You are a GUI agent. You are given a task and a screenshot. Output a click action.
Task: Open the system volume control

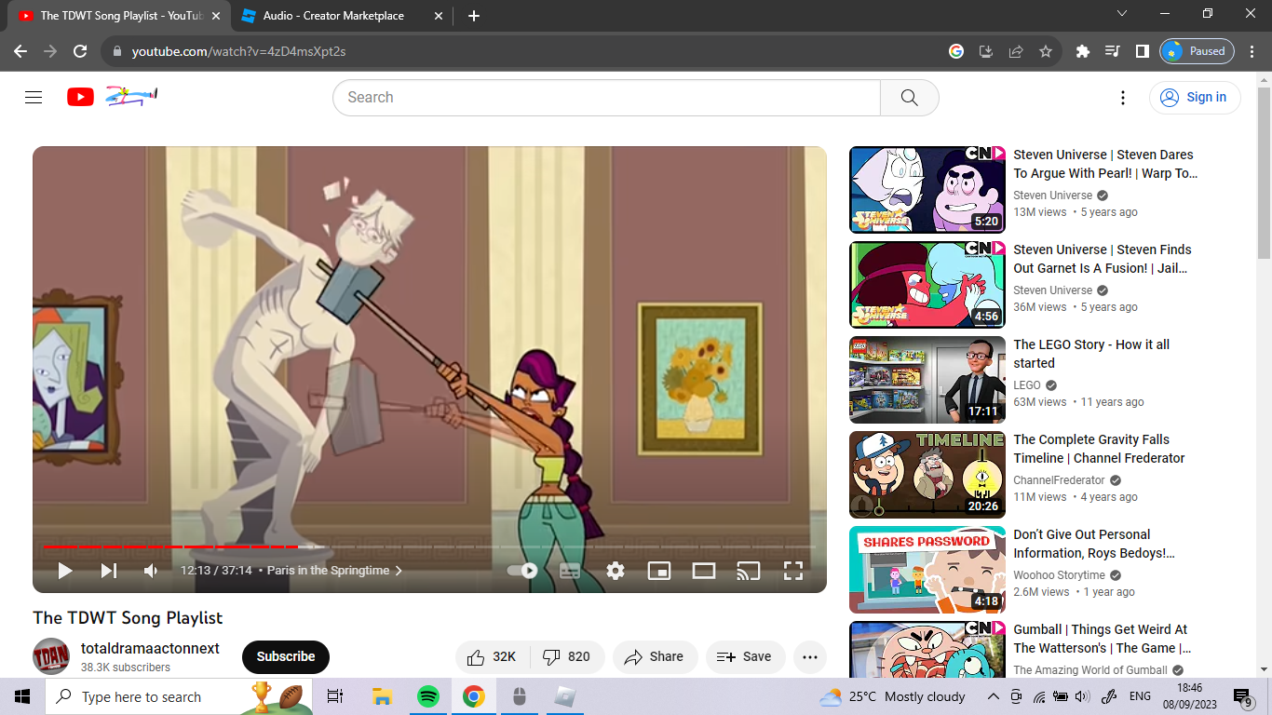click(x=1082, y=696)
